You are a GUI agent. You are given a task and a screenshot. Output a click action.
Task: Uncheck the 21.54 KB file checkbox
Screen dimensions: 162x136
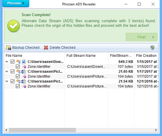[12, 81]
